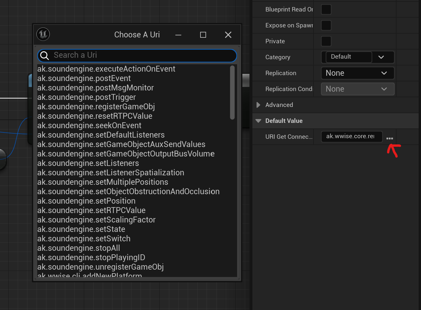This screenshot has width=421, height=310.
Task: Click the magnifier icon in Uri search
Action: tap(45, 55)
